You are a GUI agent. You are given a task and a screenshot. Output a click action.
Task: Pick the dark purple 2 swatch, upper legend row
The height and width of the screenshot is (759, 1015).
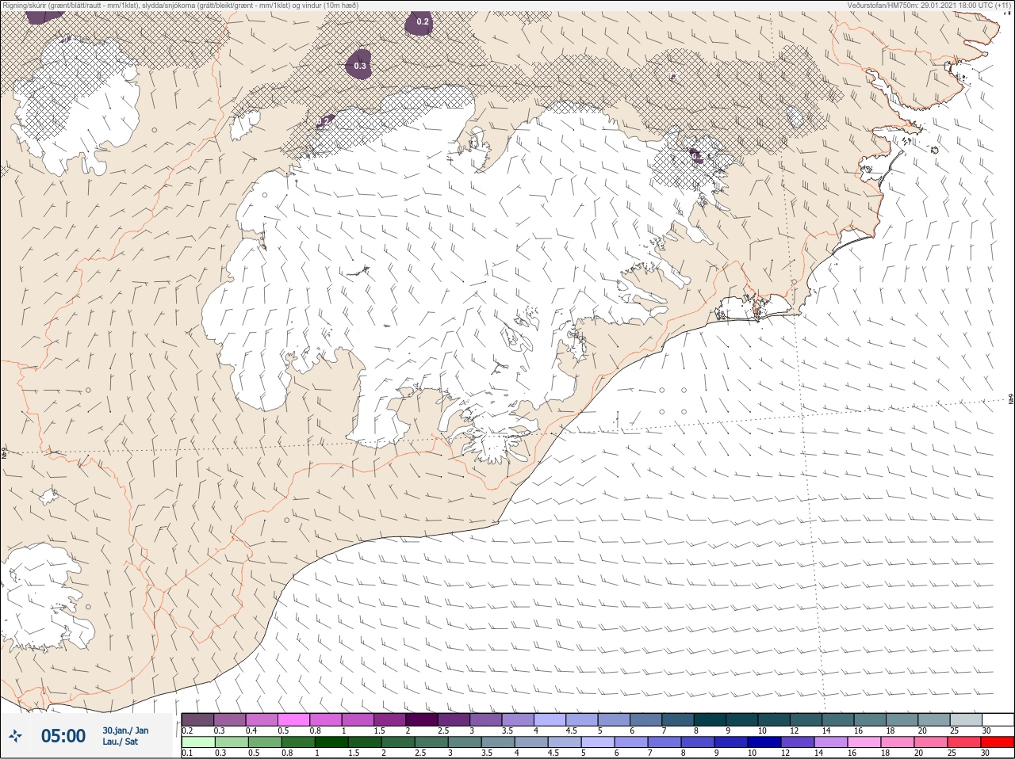[x=422, y=719]
